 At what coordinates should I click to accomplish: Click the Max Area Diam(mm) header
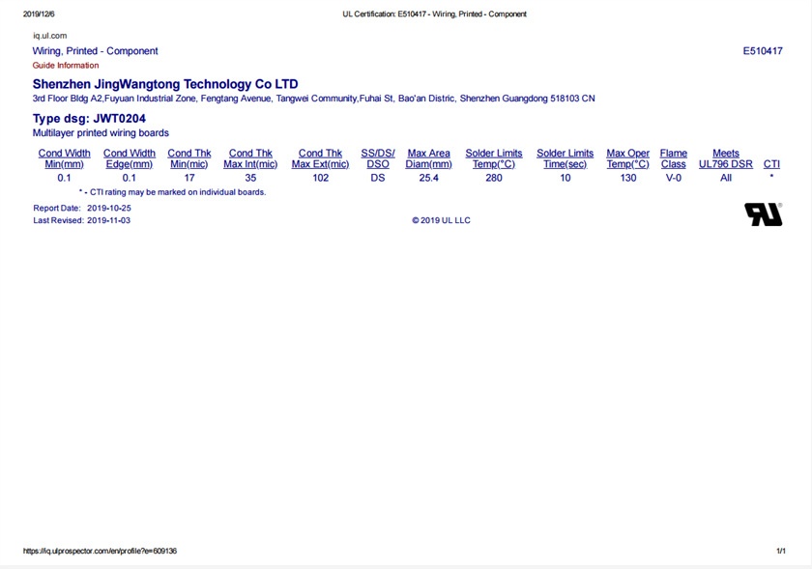(428, 158)
